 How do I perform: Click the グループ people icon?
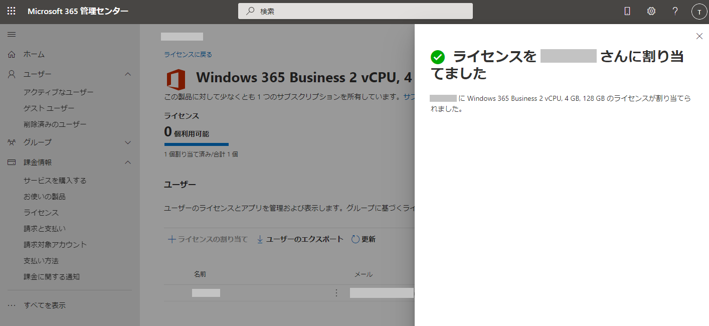(12, 142)
